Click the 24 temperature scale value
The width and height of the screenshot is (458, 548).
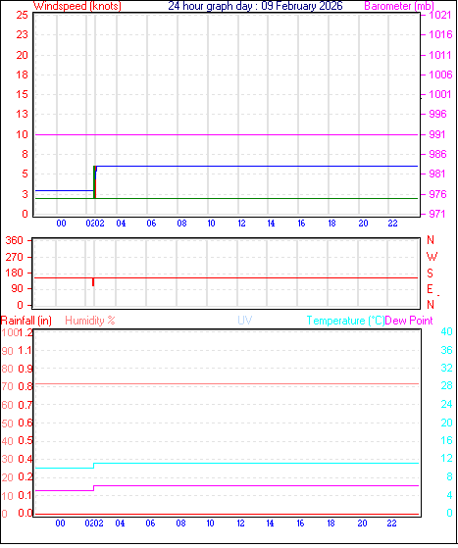click(446, 404)
